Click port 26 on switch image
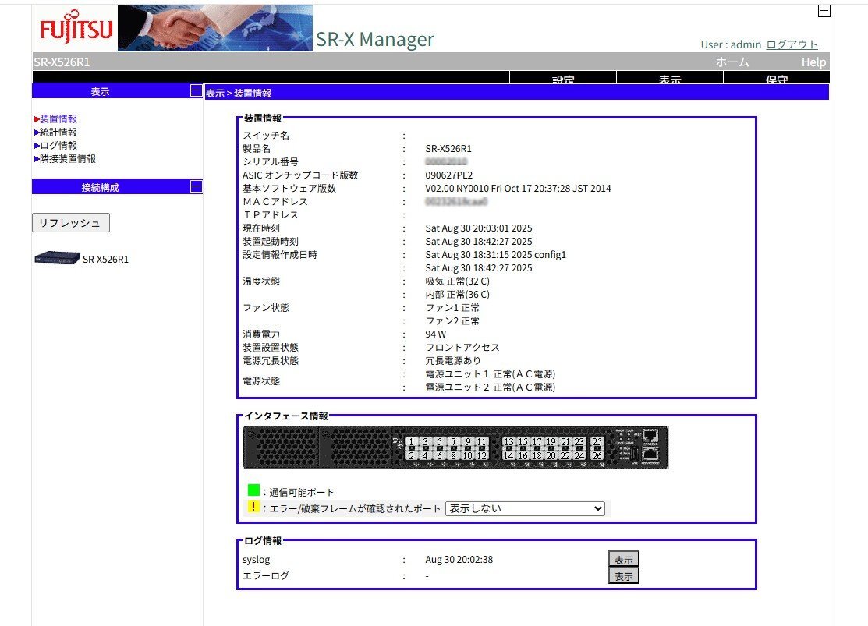This screenshot has height=626, width=868. click(x=597, y=455)
